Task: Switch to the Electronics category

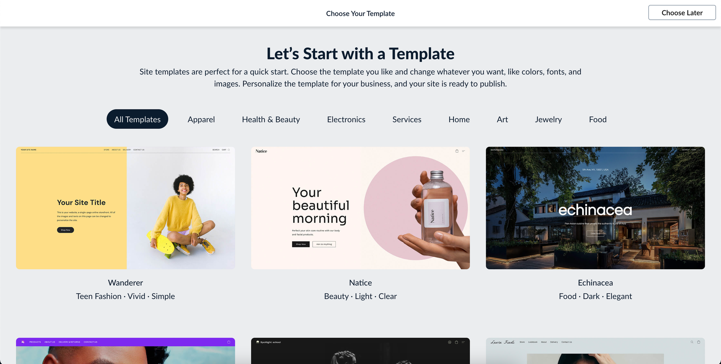Action: pos(346,119)
